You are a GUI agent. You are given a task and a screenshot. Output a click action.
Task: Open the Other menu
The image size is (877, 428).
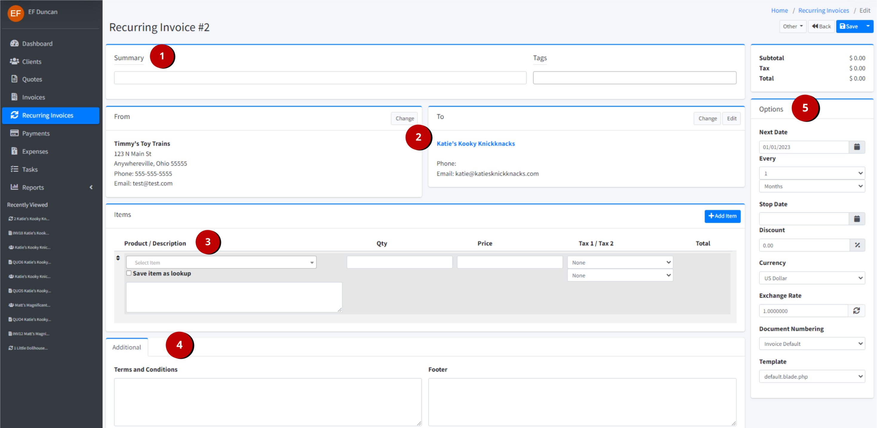click(x=792, y=26)
